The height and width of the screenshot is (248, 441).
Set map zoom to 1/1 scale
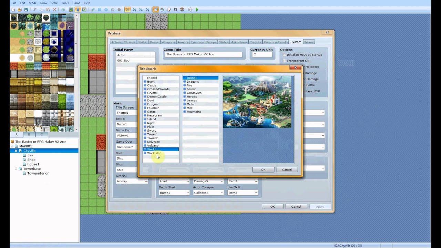[127, 10]
